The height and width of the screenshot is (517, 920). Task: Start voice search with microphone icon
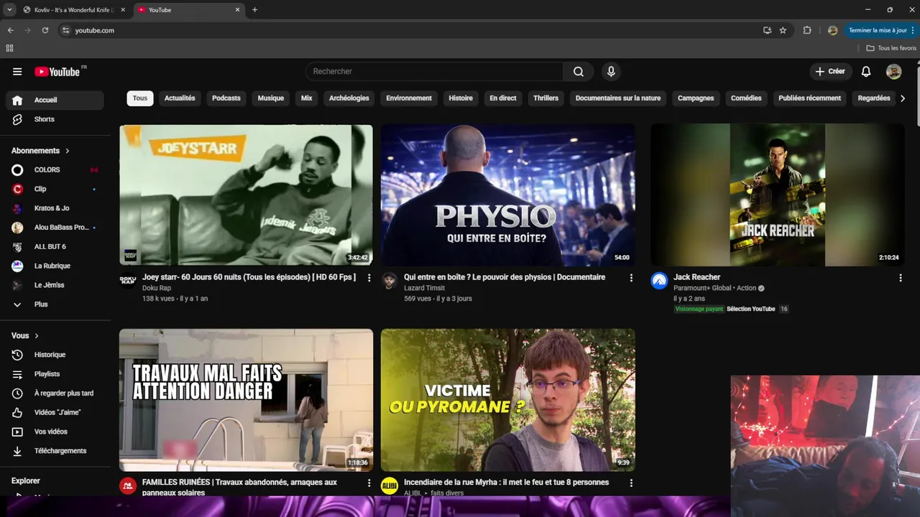[x=611, y=72]
